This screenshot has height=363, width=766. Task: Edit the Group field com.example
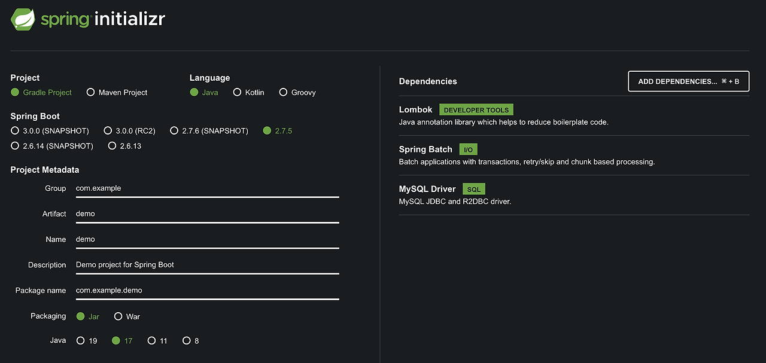[207, 188]
